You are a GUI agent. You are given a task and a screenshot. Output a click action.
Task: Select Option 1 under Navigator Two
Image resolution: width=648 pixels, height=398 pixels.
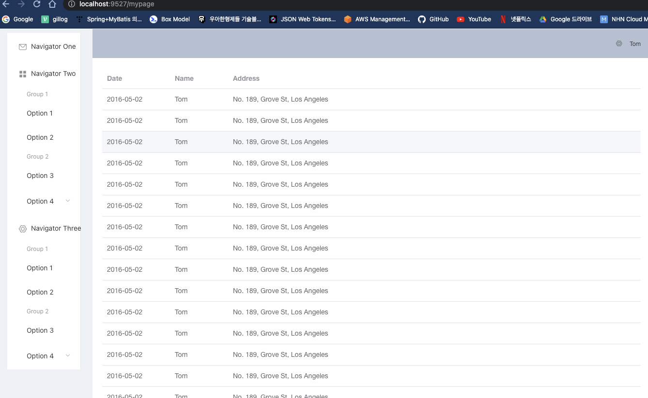pos(44,113)
